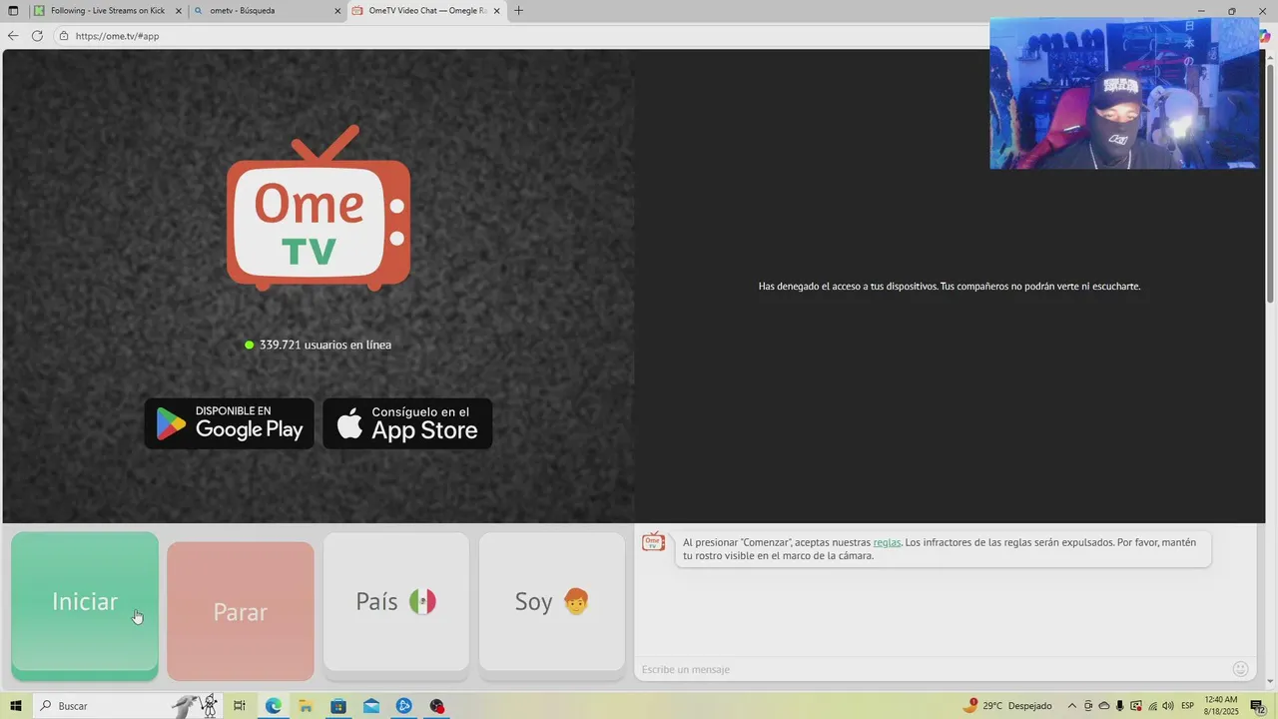Viewport: 1278px width, 719px height.
Task: Open the volume speaker tray icon
Action: point(1168,706)
